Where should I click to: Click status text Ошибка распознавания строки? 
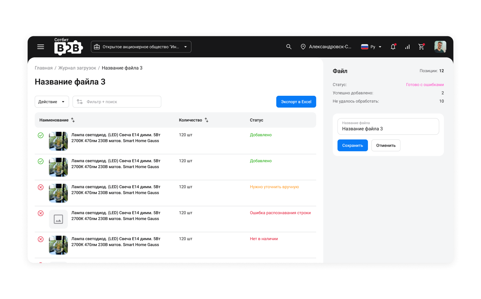click(280, 213)
